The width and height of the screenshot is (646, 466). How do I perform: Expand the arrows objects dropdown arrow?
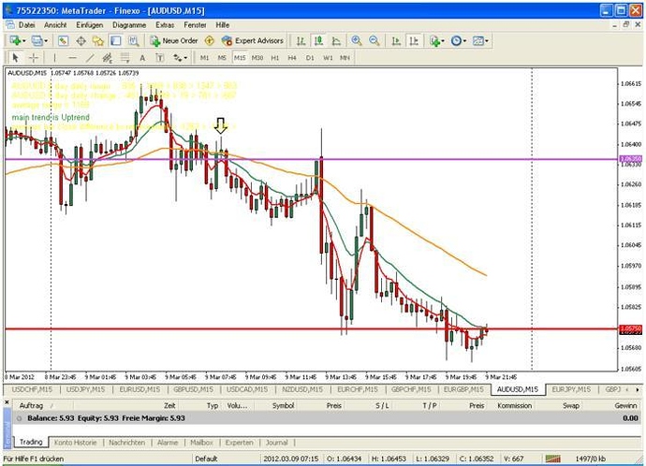(185, 58)
